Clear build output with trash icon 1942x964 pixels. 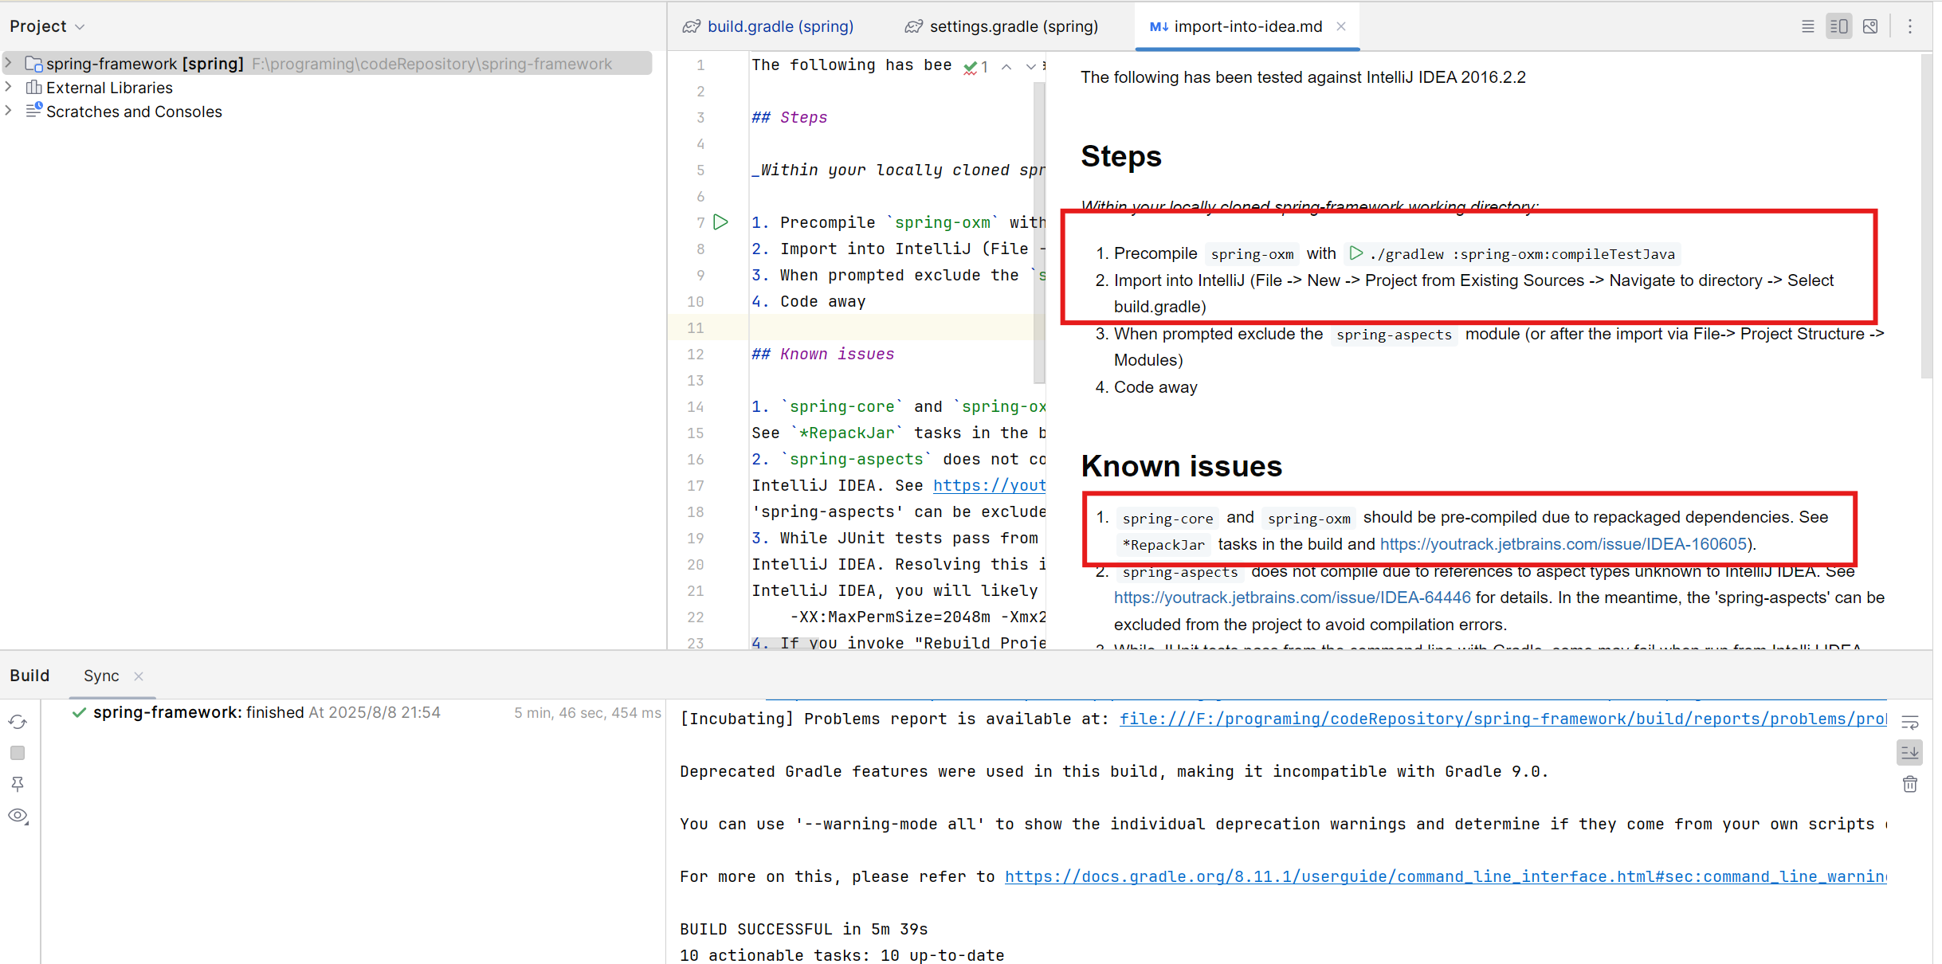tap(1910, 785)
